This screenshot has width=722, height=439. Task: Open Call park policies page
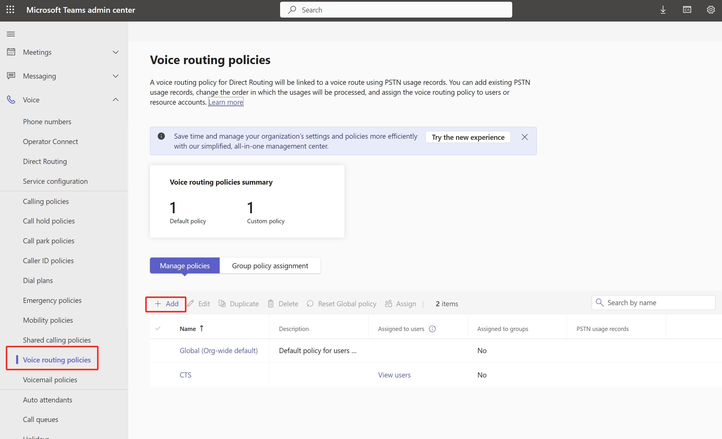point(49,241)
